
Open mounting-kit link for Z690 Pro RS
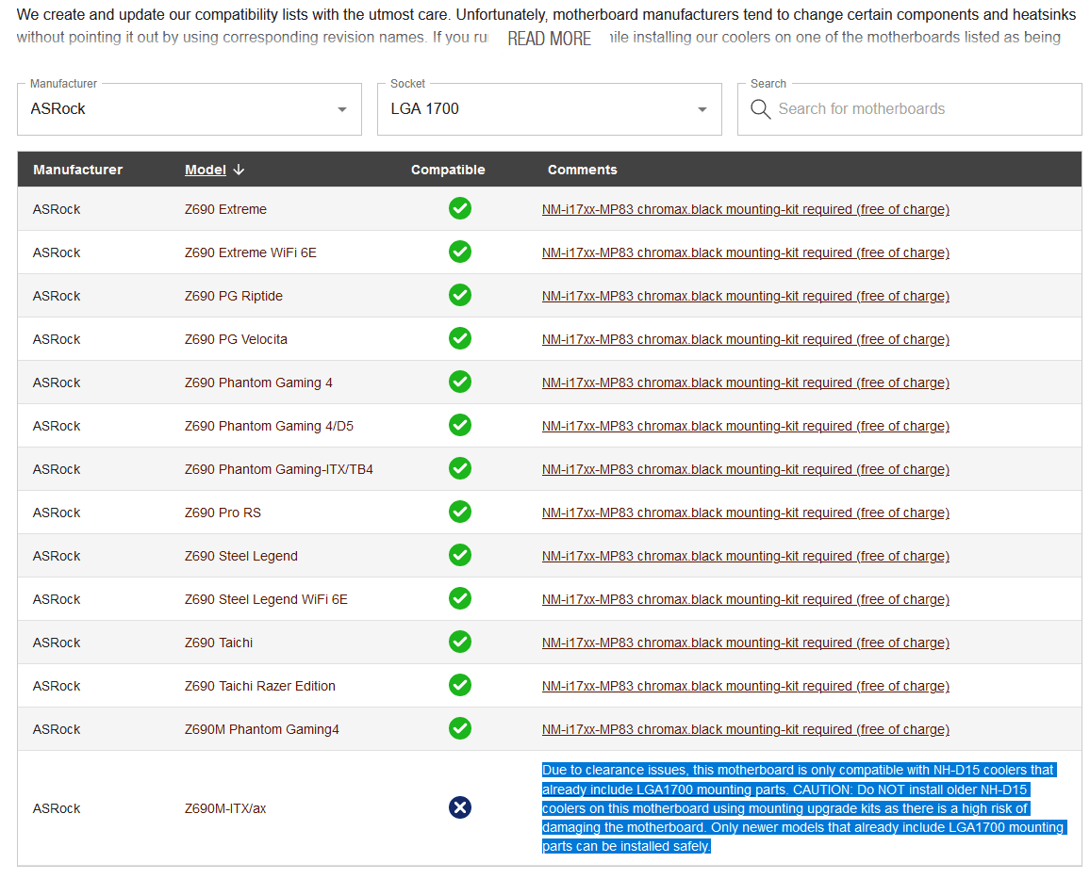coord(745,513)
